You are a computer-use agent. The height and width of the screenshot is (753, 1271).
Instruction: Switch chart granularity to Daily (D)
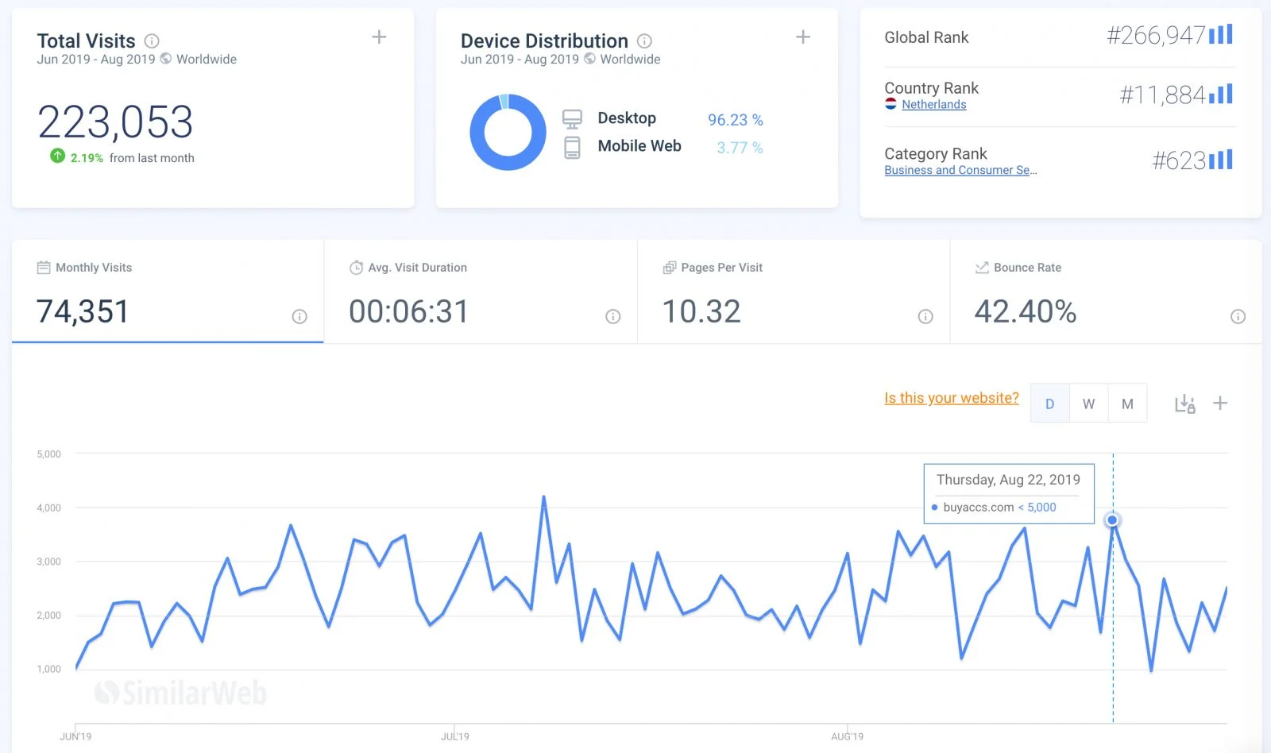coord(1049,404)
